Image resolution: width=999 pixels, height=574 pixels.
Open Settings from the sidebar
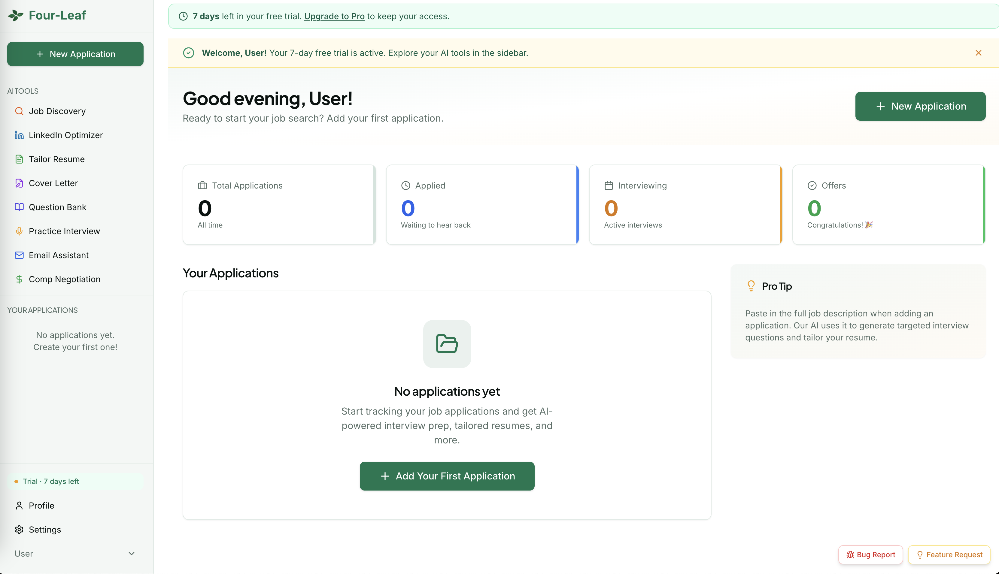pyautogui.click(x=44, y=530)
